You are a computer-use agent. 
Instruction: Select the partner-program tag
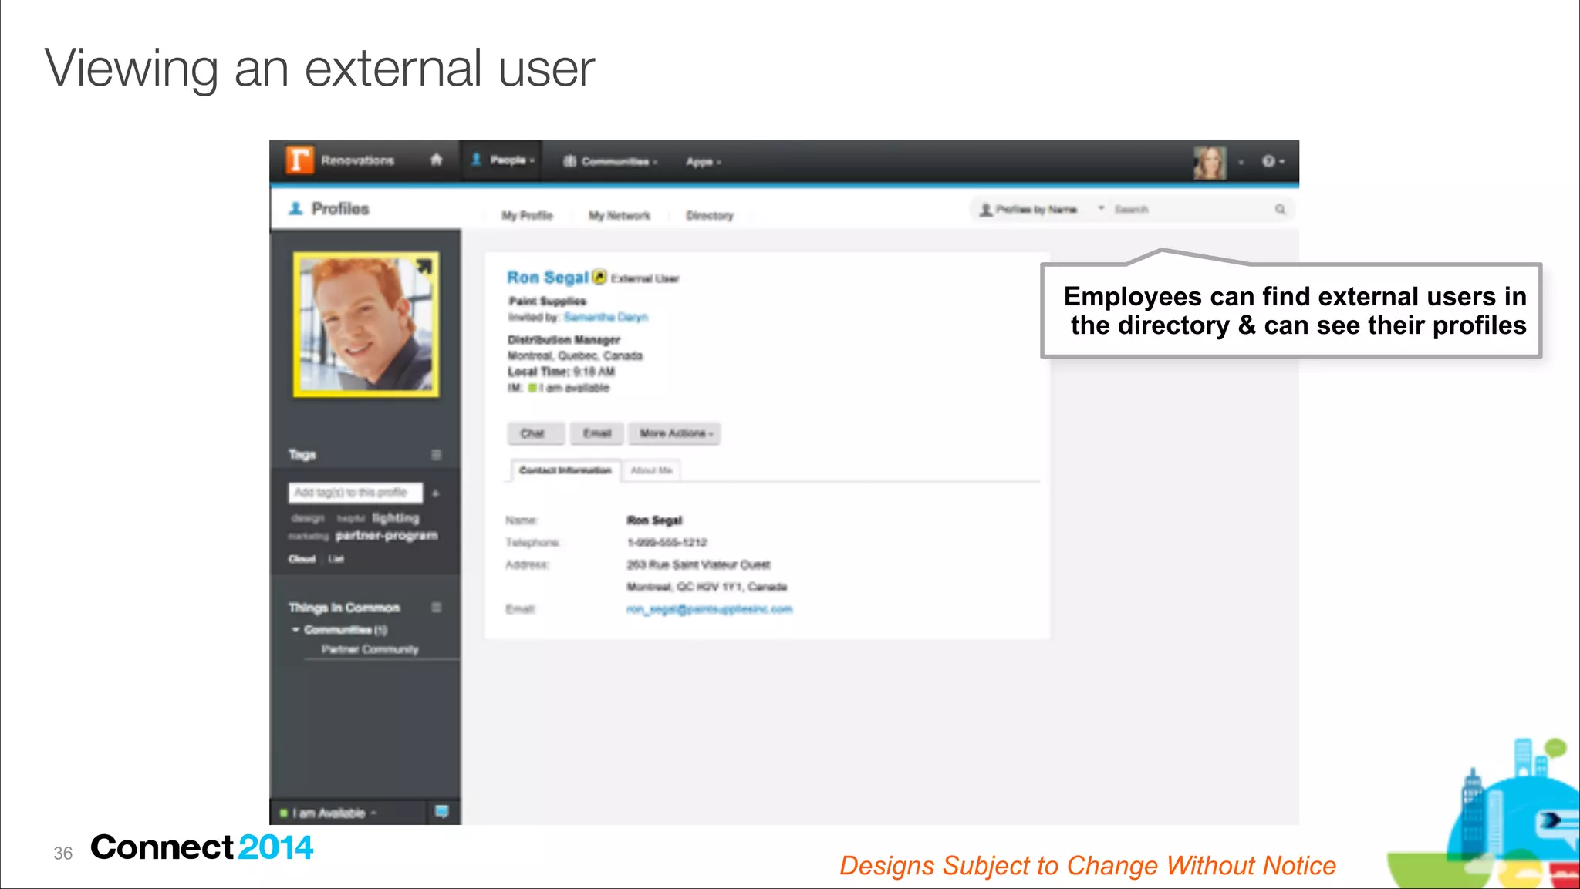[387, 535]
